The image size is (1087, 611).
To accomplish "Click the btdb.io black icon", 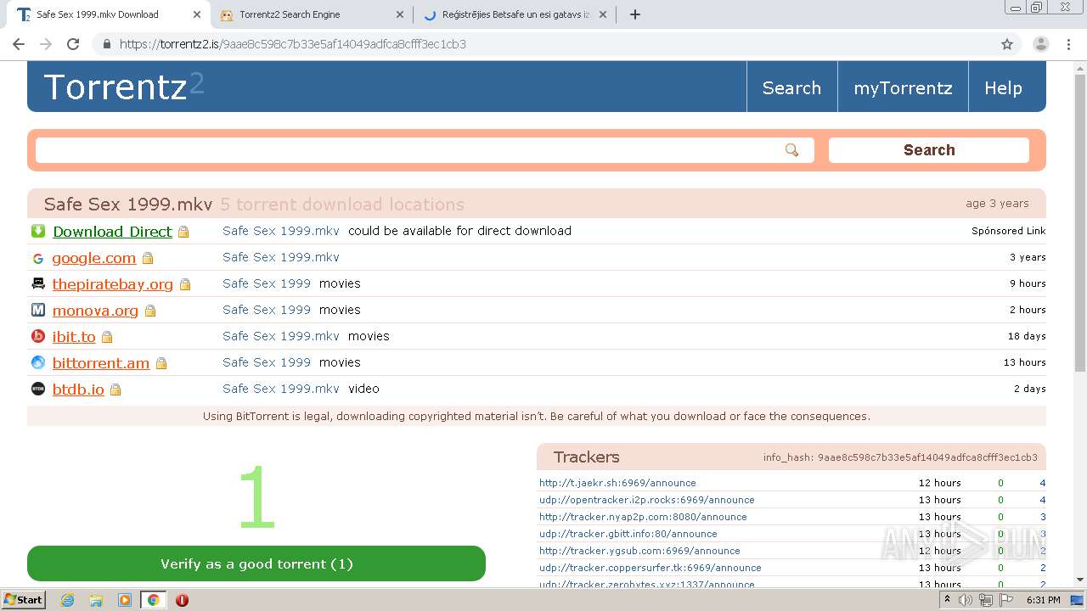I will coord(38,390).
